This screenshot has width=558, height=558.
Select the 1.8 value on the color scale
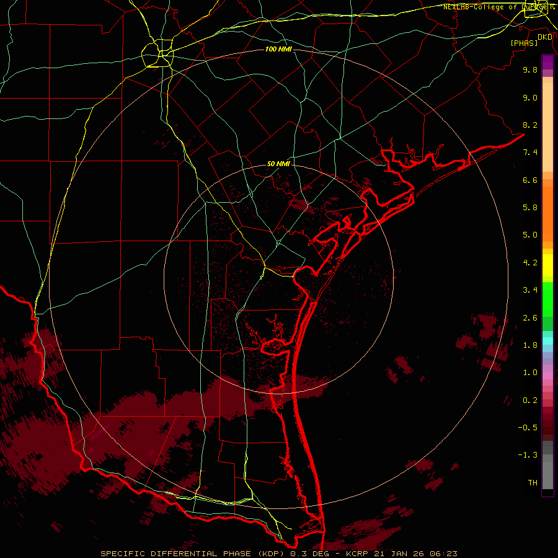coord(530,345)
